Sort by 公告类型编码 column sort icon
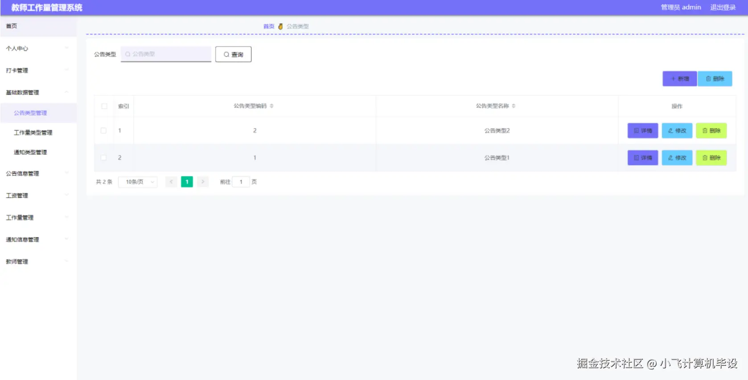This screenshot has width=748, height=380. tap(271, 106)
